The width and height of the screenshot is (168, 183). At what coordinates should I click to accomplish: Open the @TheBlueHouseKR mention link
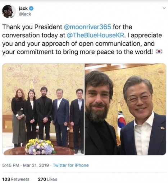(95, 35)
